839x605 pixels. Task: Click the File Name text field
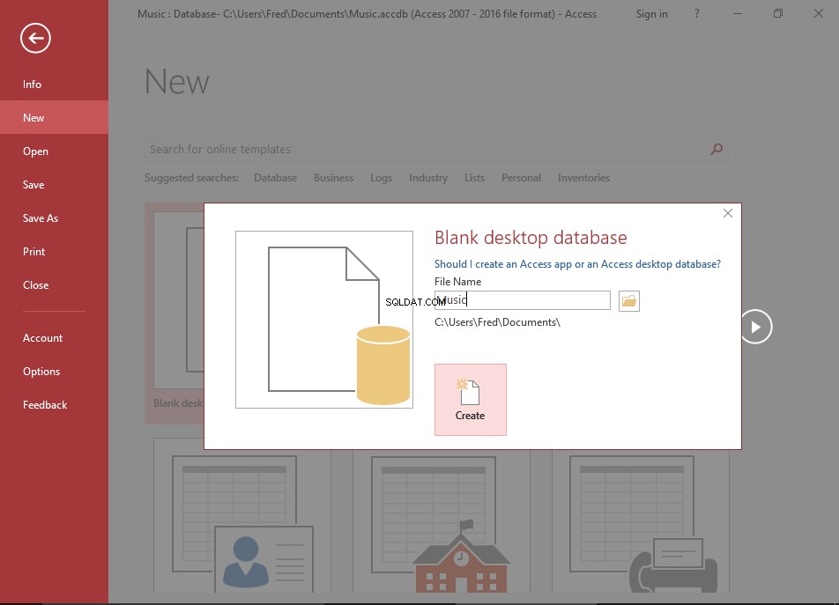[523, 299]
